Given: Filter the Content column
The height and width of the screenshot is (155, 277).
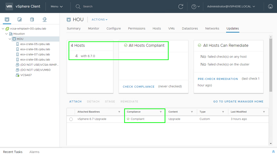Looking at the screenshot, I should tap(192, 112).
